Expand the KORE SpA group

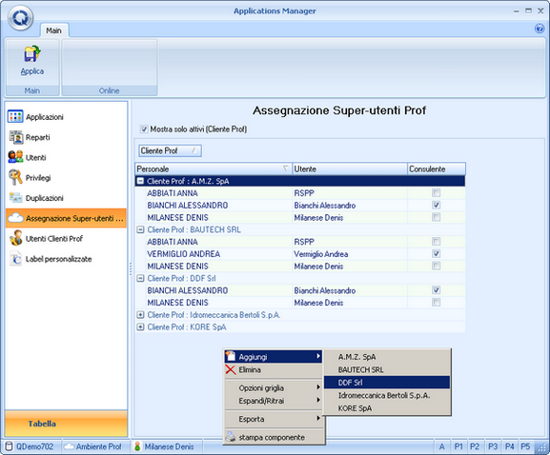[x=140, y=326]
